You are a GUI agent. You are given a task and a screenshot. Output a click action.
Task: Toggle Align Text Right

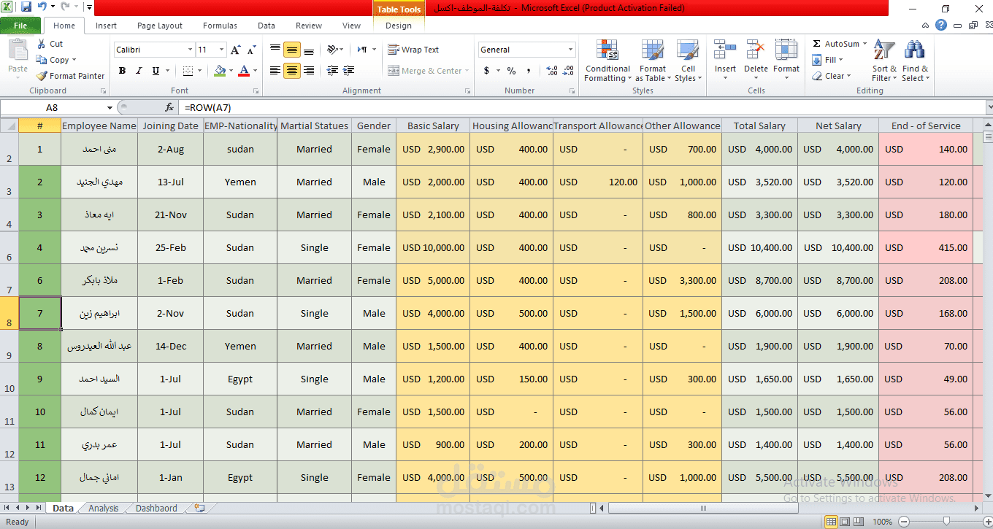[x=309, y=71]
